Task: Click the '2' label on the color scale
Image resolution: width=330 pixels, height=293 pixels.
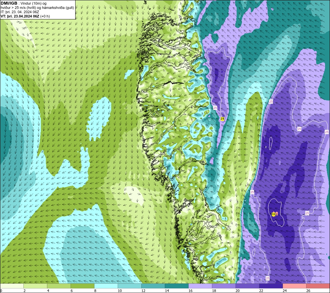Action: click(25, 291)
